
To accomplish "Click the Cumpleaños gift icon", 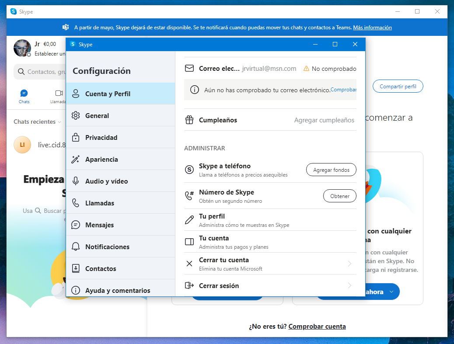I will click(x=189, y=120).
